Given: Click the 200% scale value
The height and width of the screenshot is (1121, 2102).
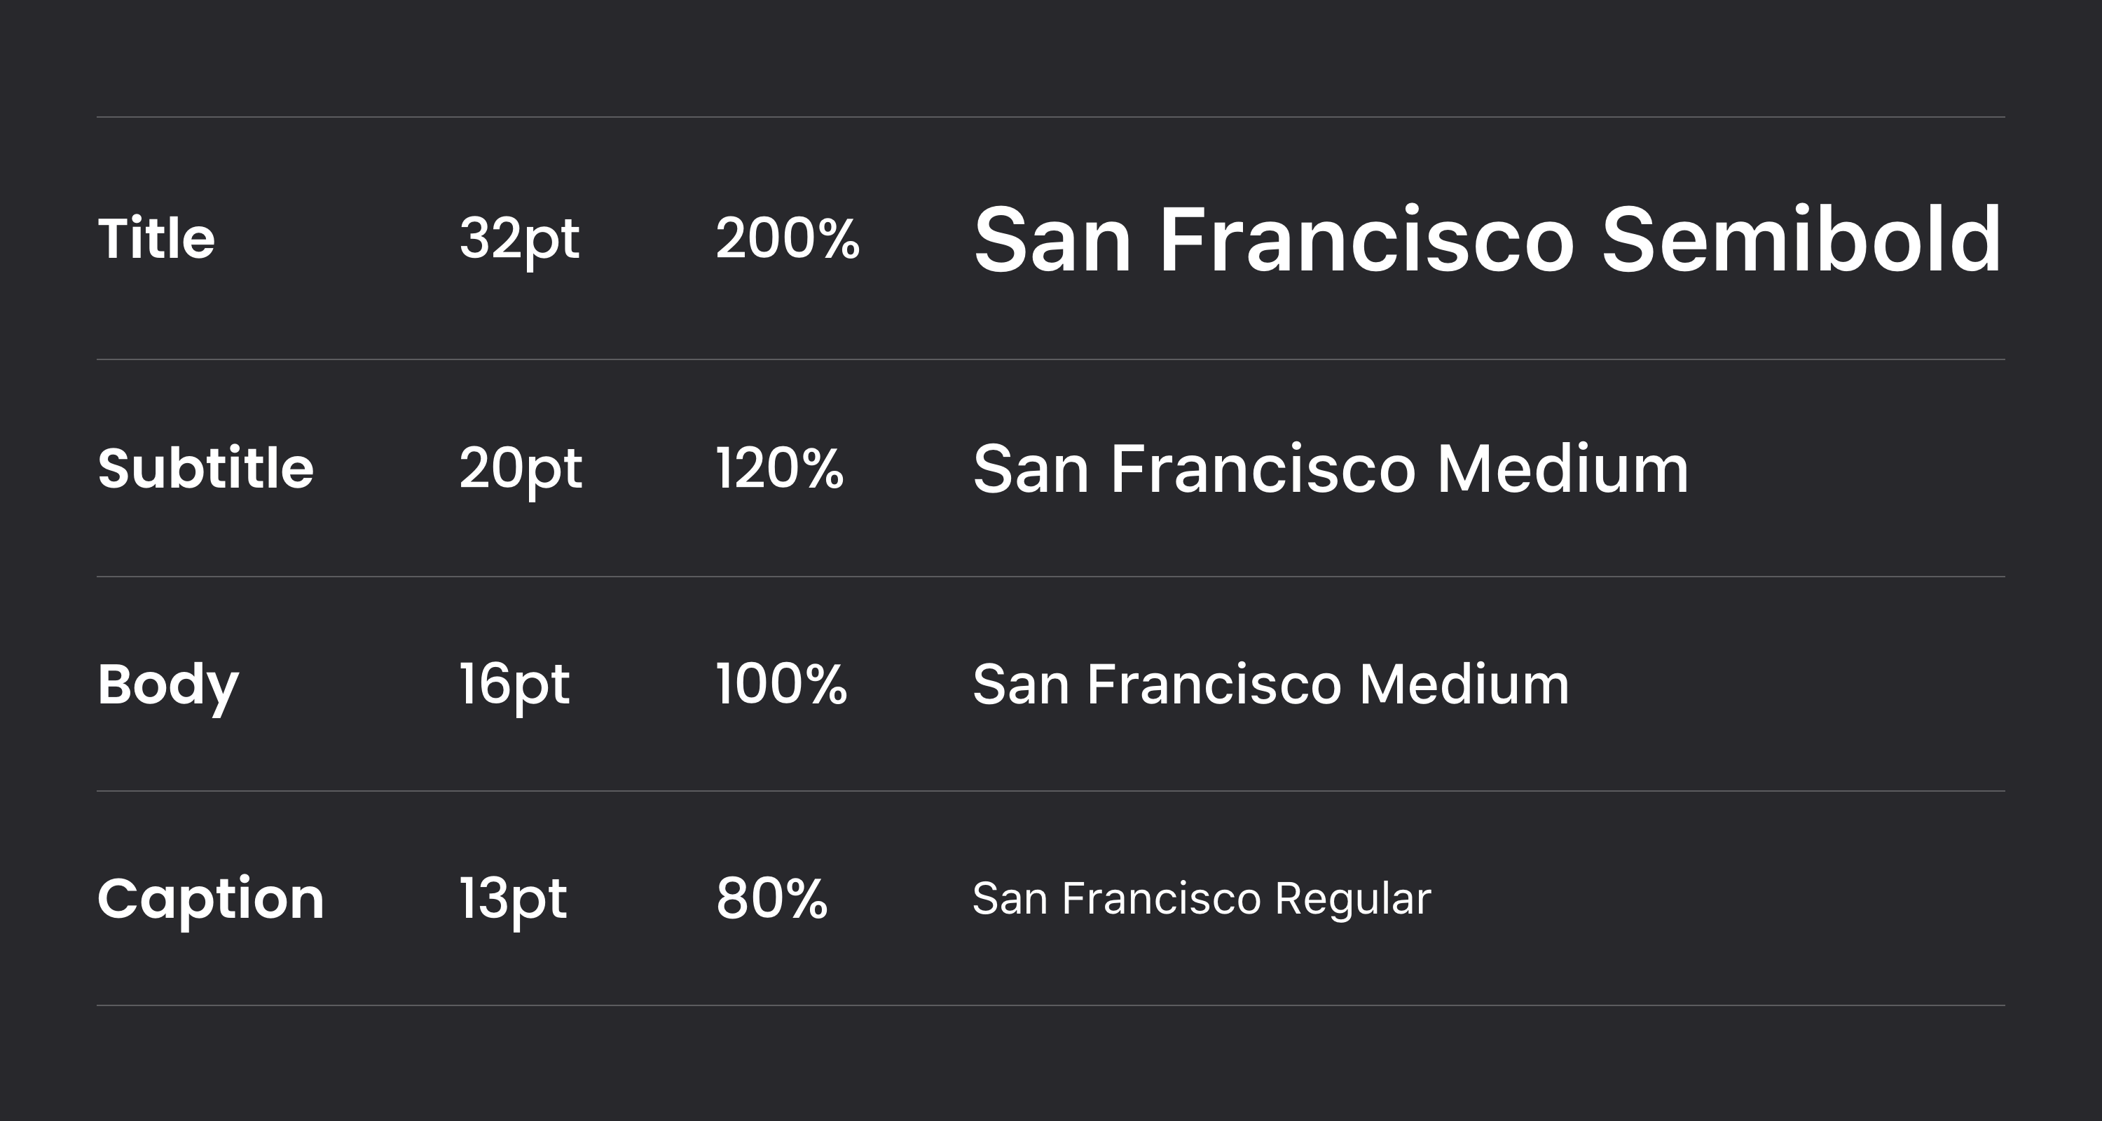Looking at the screenshot, I should [x=788, y=239].
